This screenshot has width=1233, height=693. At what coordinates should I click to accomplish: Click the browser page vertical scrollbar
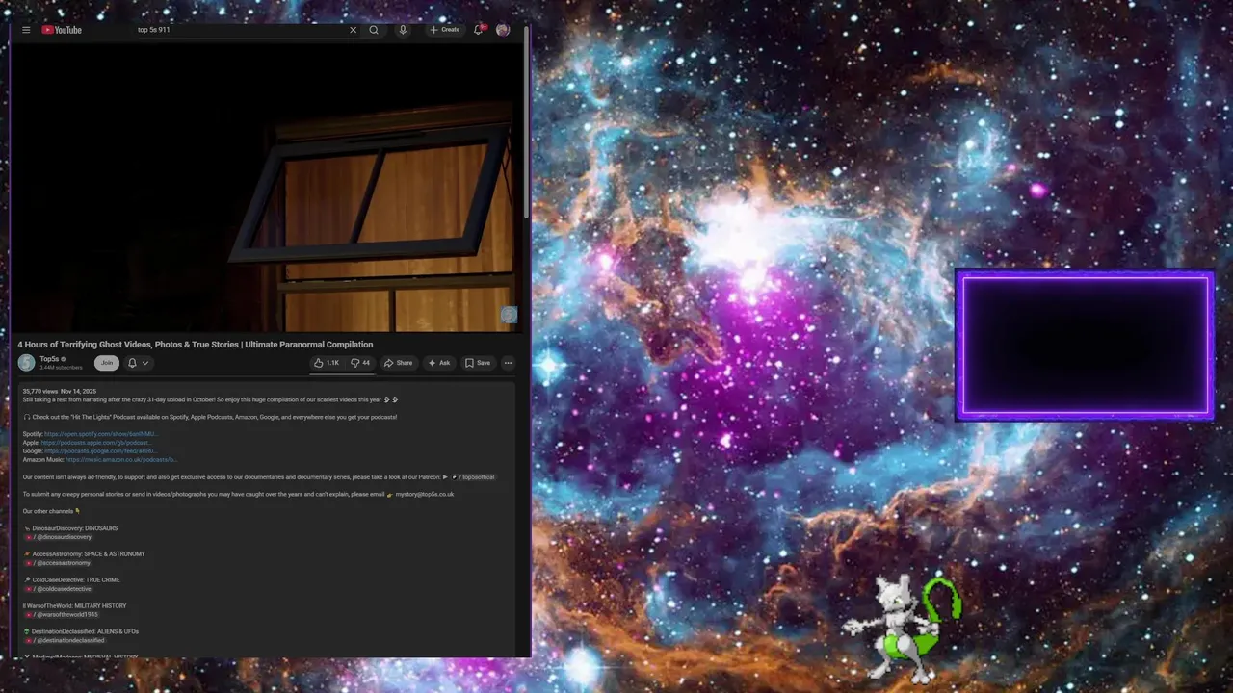tap(526, 122)
